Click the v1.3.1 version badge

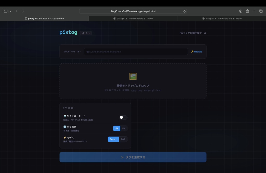point(86,33)
